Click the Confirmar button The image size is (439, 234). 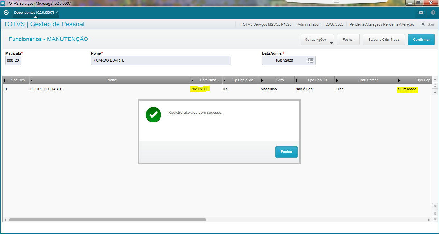point(421,40)
